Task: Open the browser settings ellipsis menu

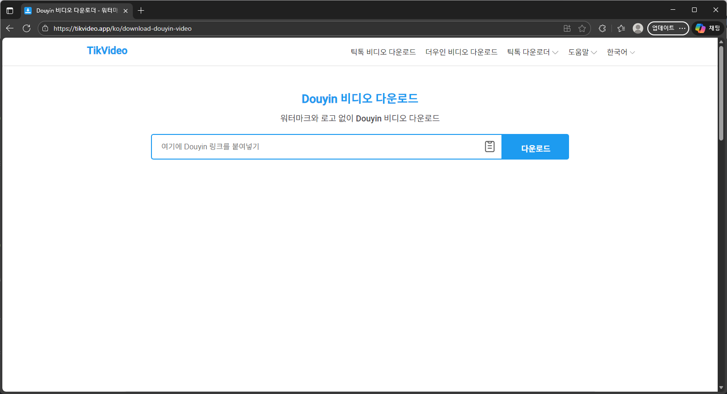Action: (682, 28)
